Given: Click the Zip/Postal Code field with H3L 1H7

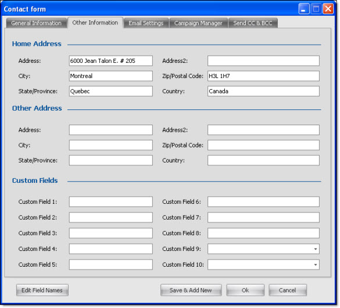Looking at the screenshot, I should tap(263, 76).
